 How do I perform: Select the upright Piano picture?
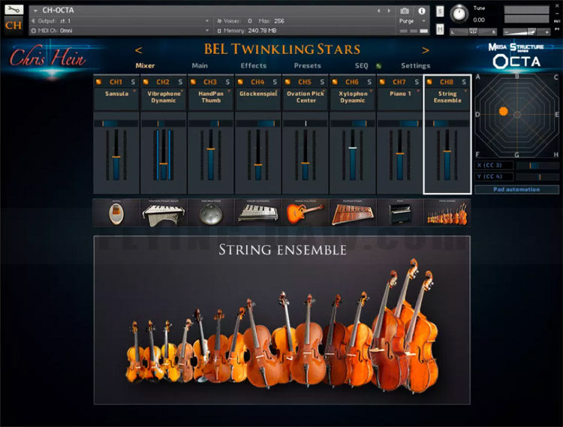(x=399, y=213)
